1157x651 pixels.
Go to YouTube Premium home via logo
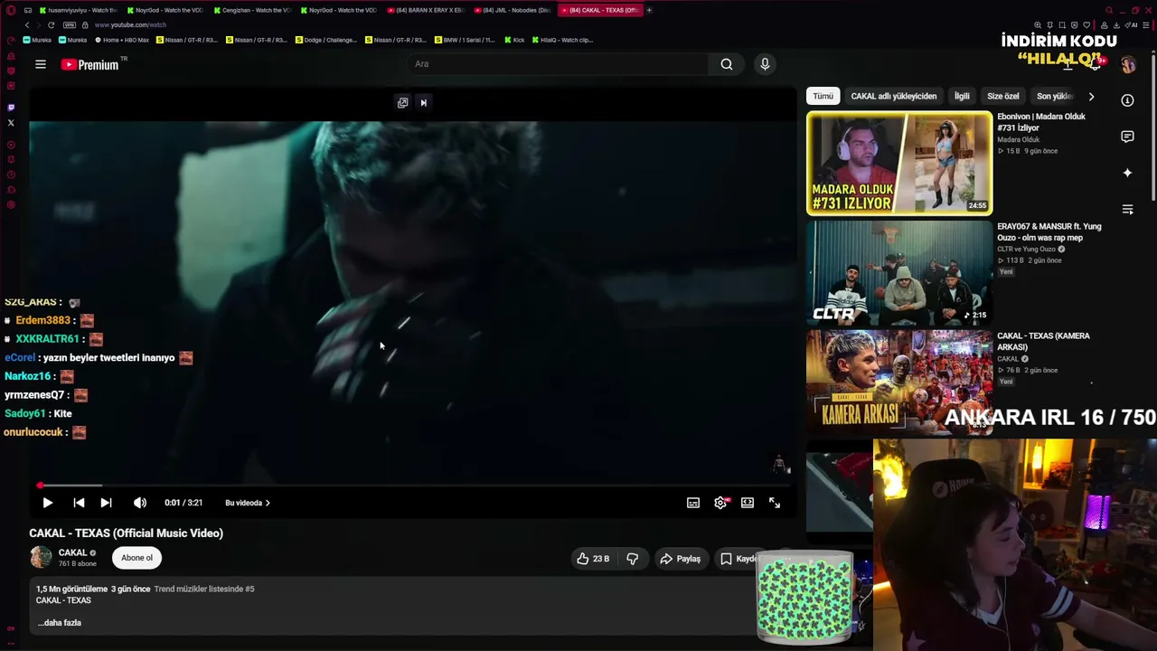89,64
